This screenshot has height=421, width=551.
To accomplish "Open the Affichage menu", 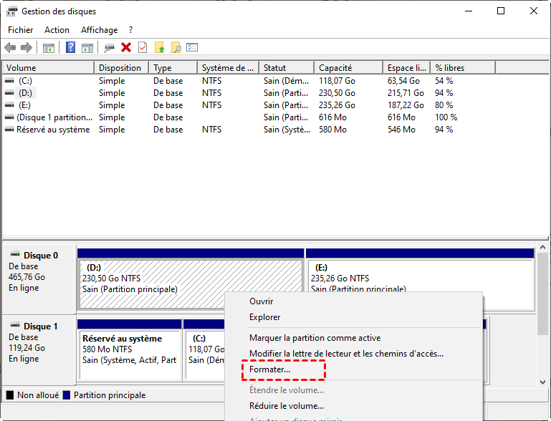I will tap(99, 30).
